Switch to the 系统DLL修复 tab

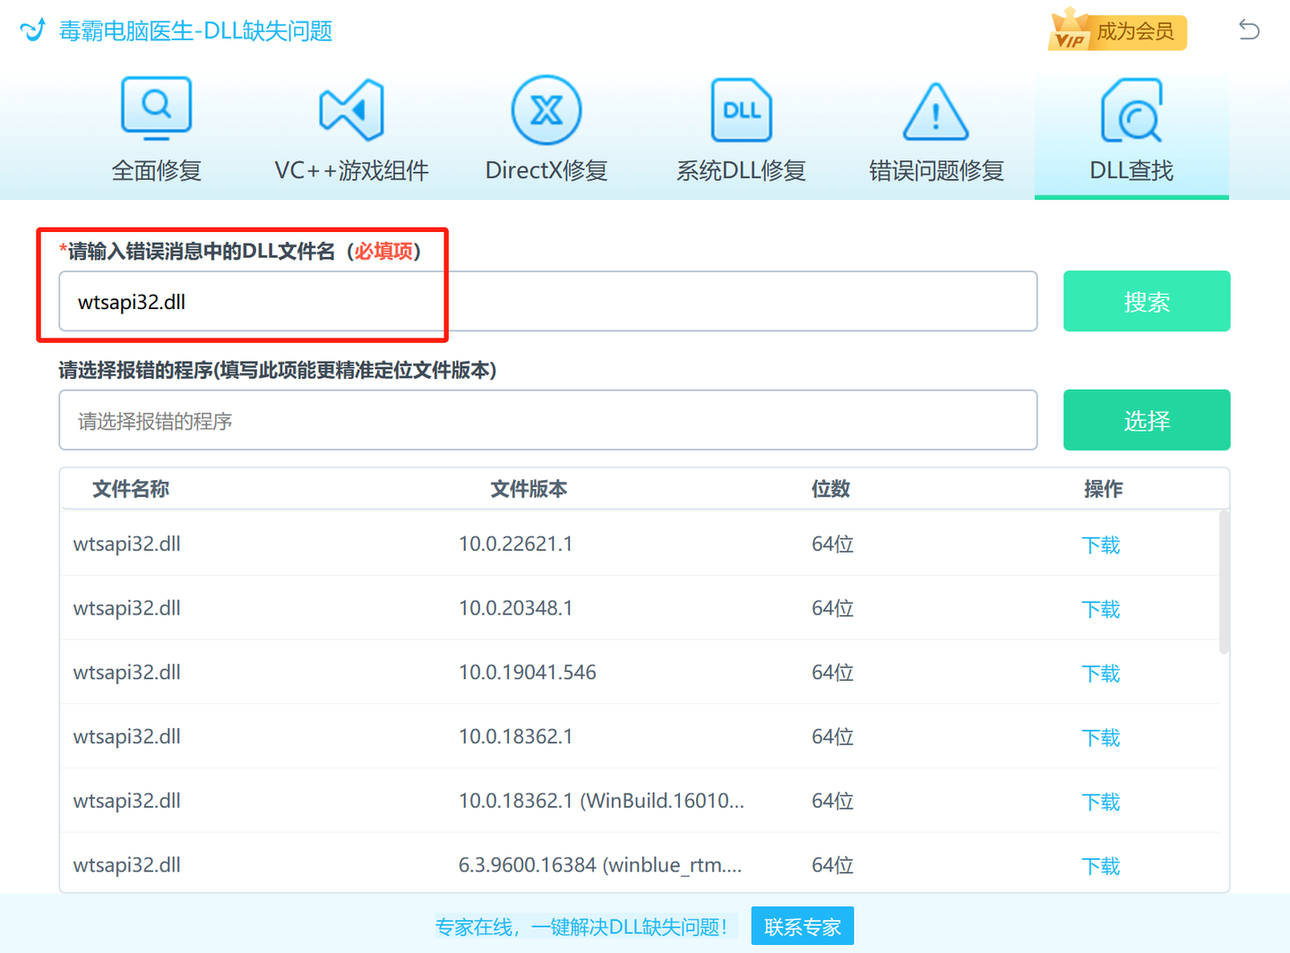pos(740,169)
